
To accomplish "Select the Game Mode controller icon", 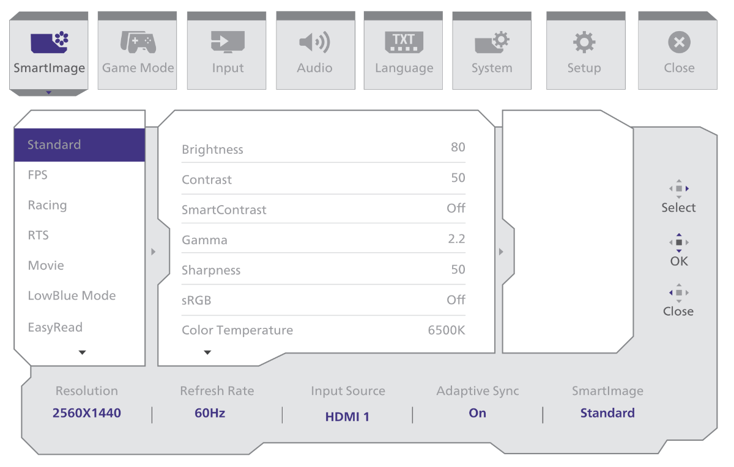I will click(x=138, y=43).
